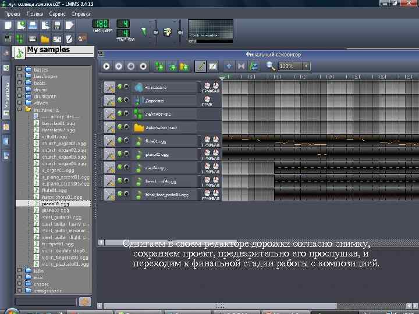
Task: Click the Automation track name button
Action: [x=164, y=127]
